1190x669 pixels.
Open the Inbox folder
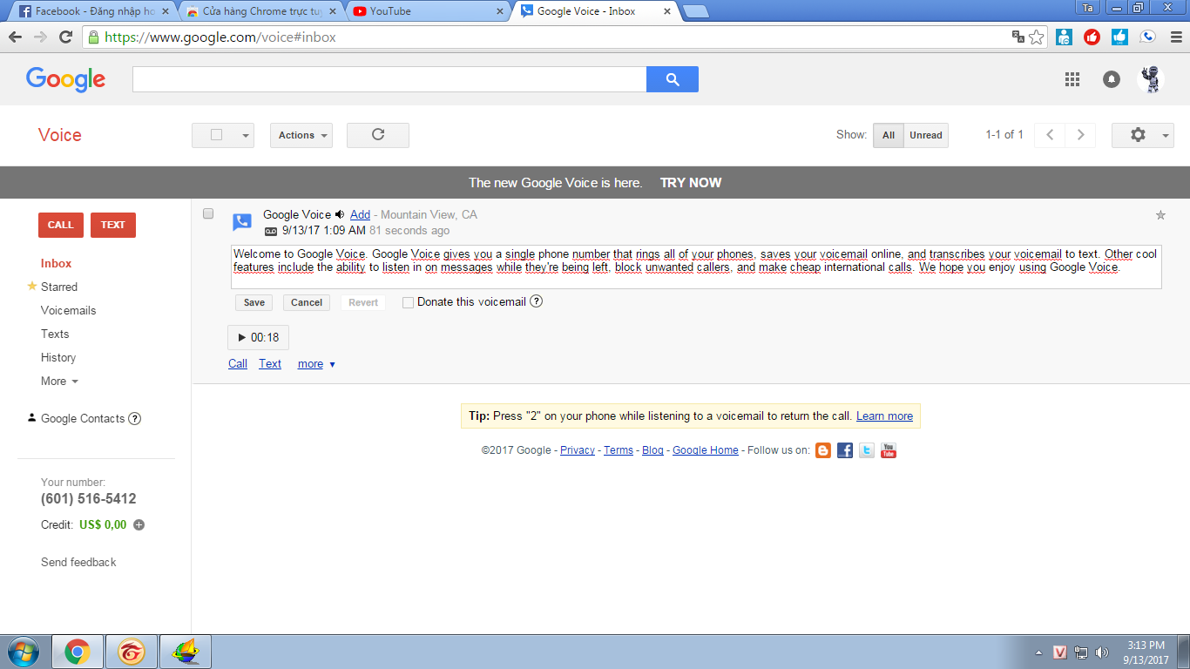(57, 263)
